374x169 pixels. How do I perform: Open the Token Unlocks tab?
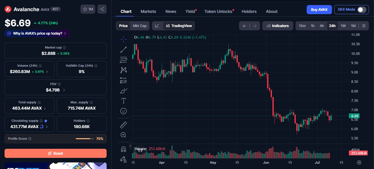point(218,11)
